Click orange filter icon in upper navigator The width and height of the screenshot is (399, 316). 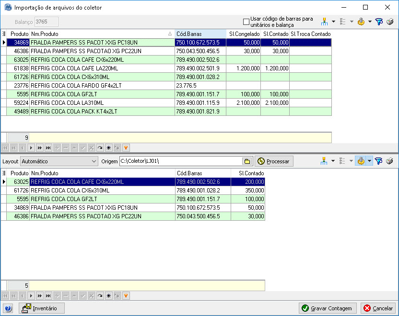[126, 148]
